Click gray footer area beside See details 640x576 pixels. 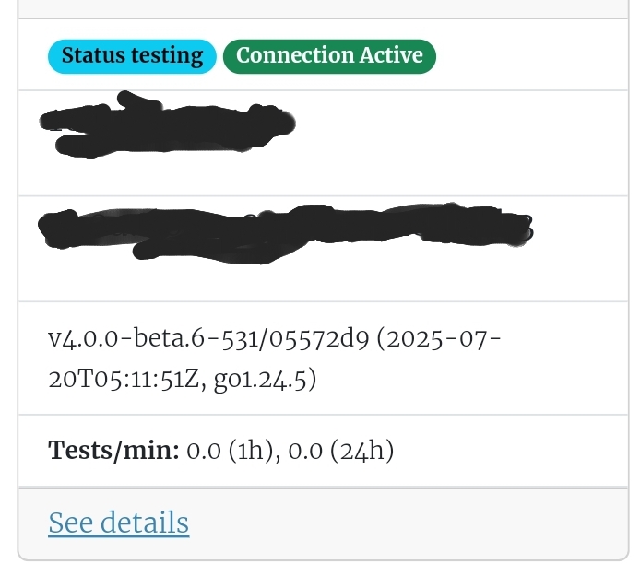click(x=409, y=523)
